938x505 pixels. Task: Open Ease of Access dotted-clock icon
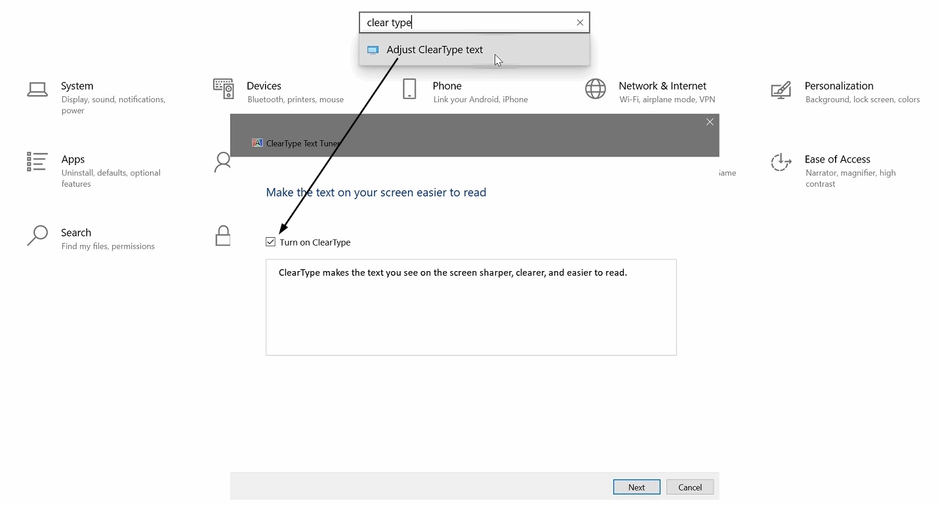(x=781, y=162)
